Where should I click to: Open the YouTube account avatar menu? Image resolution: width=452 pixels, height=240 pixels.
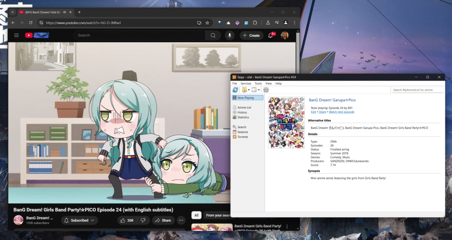coord(285,35)
